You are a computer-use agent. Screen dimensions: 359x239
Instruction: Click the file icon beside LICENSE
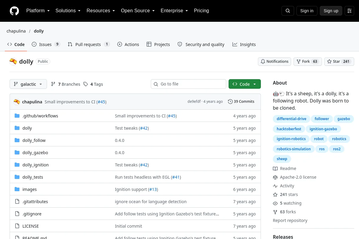(17, 226)
